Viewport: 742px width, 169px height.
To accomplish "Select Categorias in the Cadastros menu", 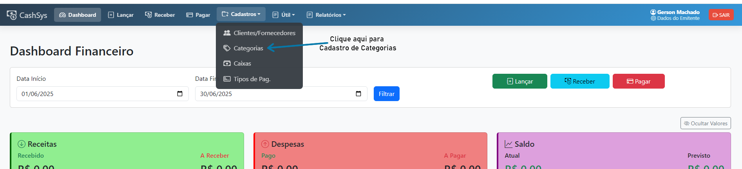I will (259, 48).
